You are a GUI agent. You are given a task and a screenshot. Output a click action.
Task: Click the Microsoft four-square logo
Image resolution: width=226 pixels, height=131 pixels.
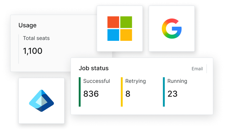[x=120, y=28]
